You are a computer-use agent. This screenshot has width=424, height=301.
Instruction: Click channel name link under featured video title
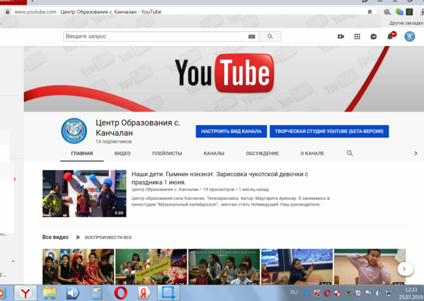click(165, 189)
